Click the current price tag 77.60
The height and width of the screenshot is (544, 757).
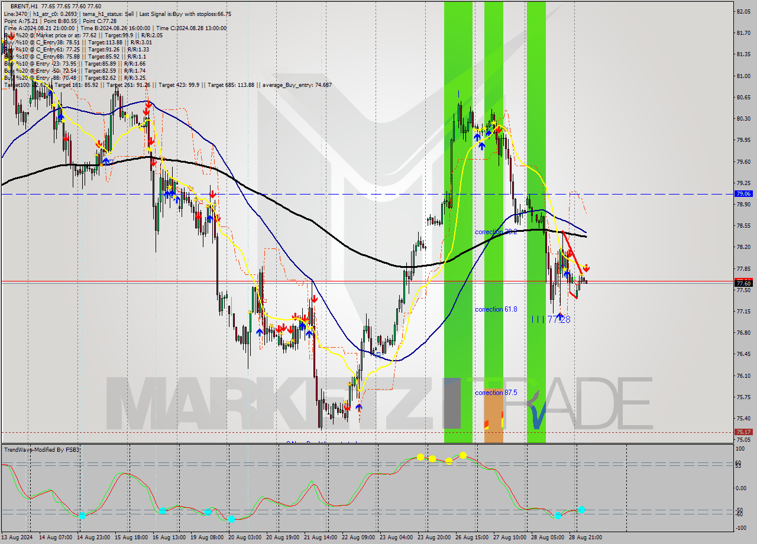(743, 283)
